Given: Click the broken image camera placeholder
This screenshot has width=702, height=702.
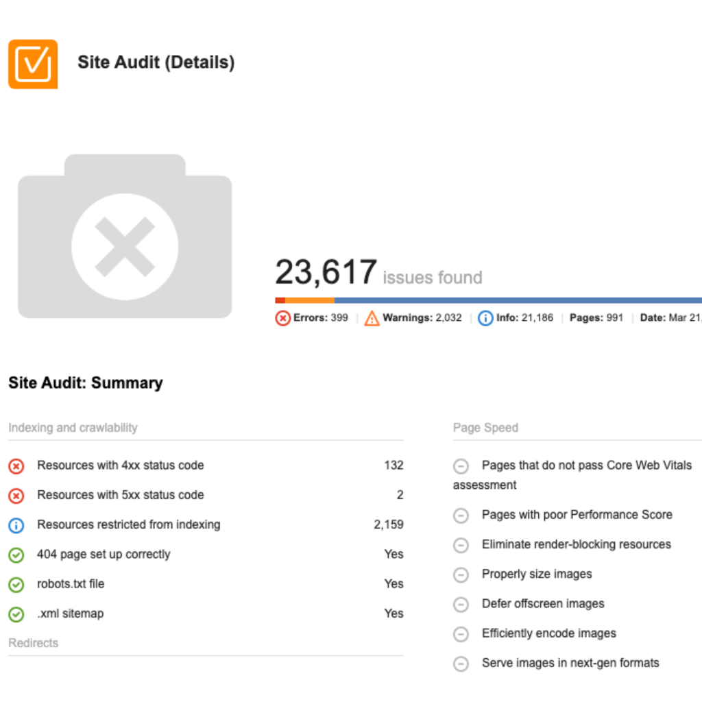Looking at the screenshot, I should pyautogui.click(x=125, y=237).
